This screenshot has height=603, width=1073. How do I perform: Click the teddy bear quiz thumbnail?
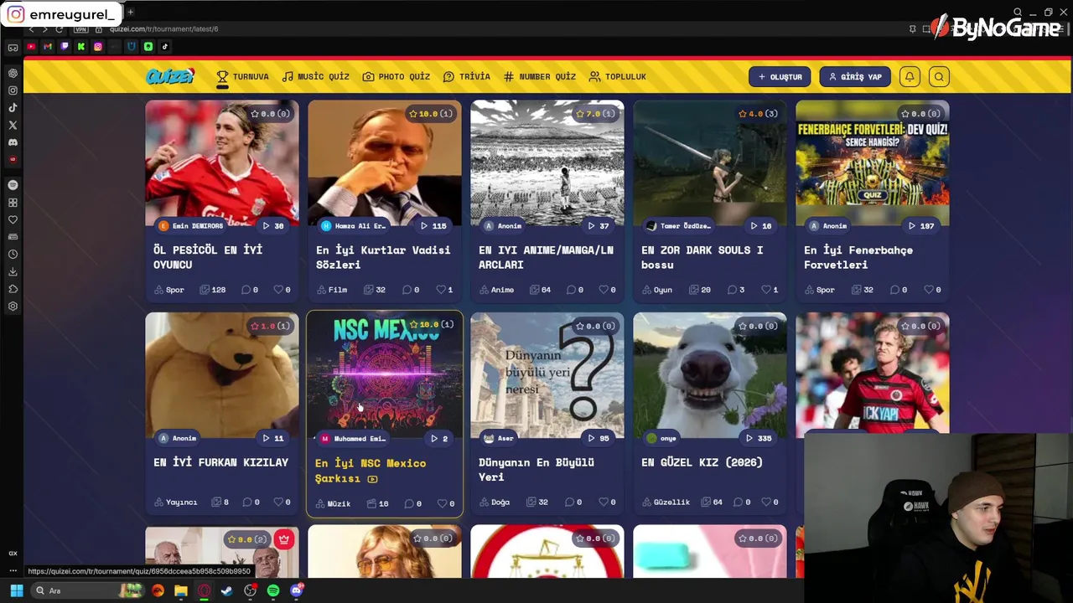pyautogui.click(x=221, y=375)
